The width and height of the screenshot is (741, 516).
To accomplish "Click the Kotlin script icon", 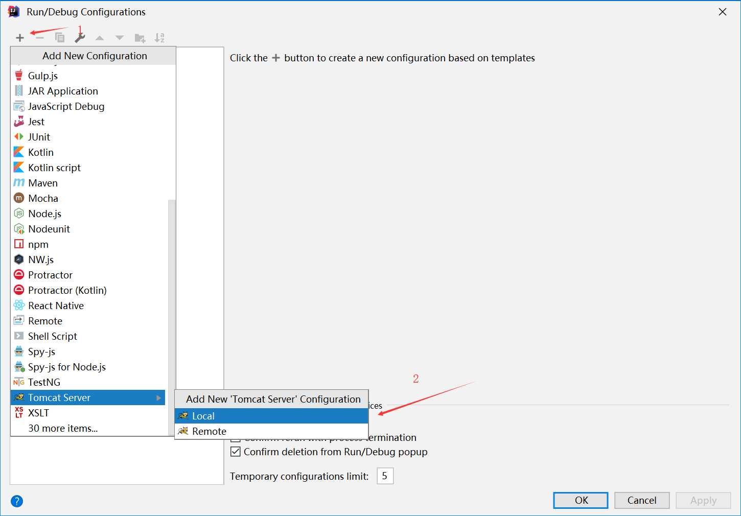I will pos(19,168).
